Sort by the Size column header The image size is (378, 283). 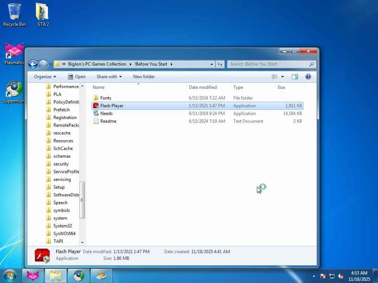click(281, 87)
